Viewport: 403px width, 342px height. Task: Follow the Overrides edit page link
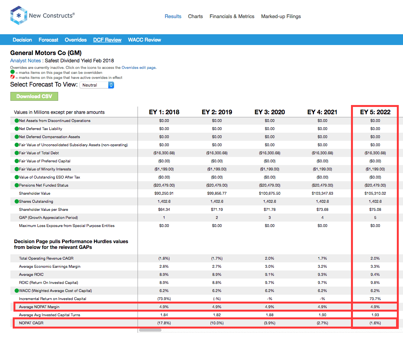[x=139, y=67]
